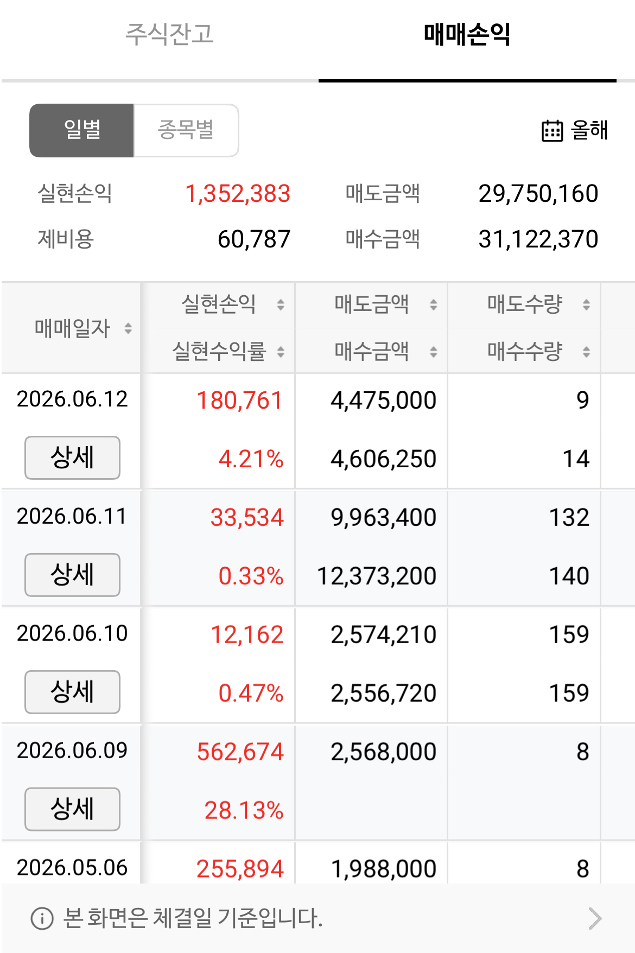Sort by 매도금액 column arrows
Viewport: 635px width, 953px height.
(434, 304)
